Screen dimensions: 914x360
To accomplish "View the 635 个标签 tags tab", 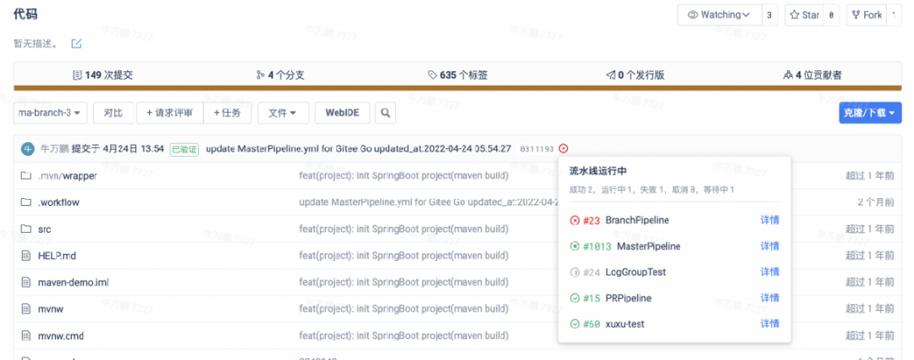I will point(458,75).
